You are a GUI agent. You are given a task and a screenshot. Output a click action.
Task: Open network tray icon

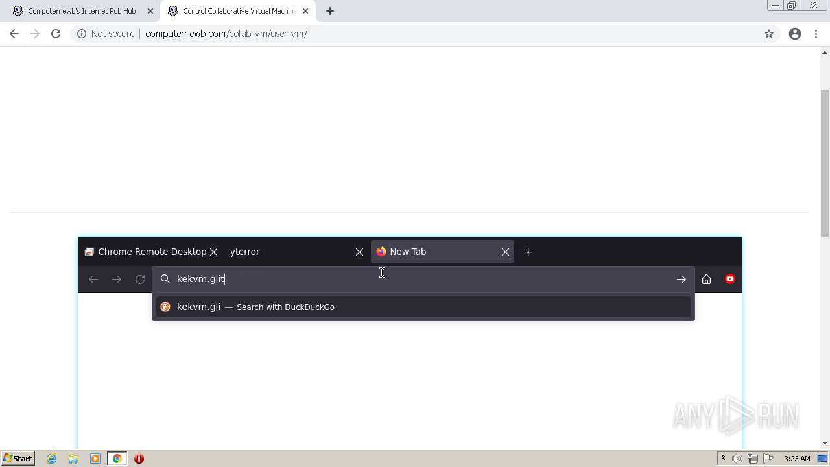pyautogui.click(x=753, y=459)
